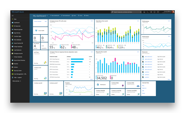Click the Advisor sidebar icon

[13, 67]
